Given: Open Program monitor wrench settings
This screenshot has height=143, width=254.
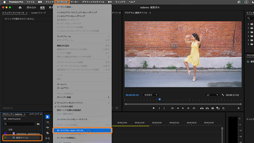Looking at the screenshot, I should (x=223, y=95).
